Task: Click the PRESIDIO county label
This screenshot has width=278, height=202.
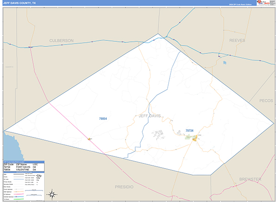Action: pyautogui.click(x=124, y=187)
